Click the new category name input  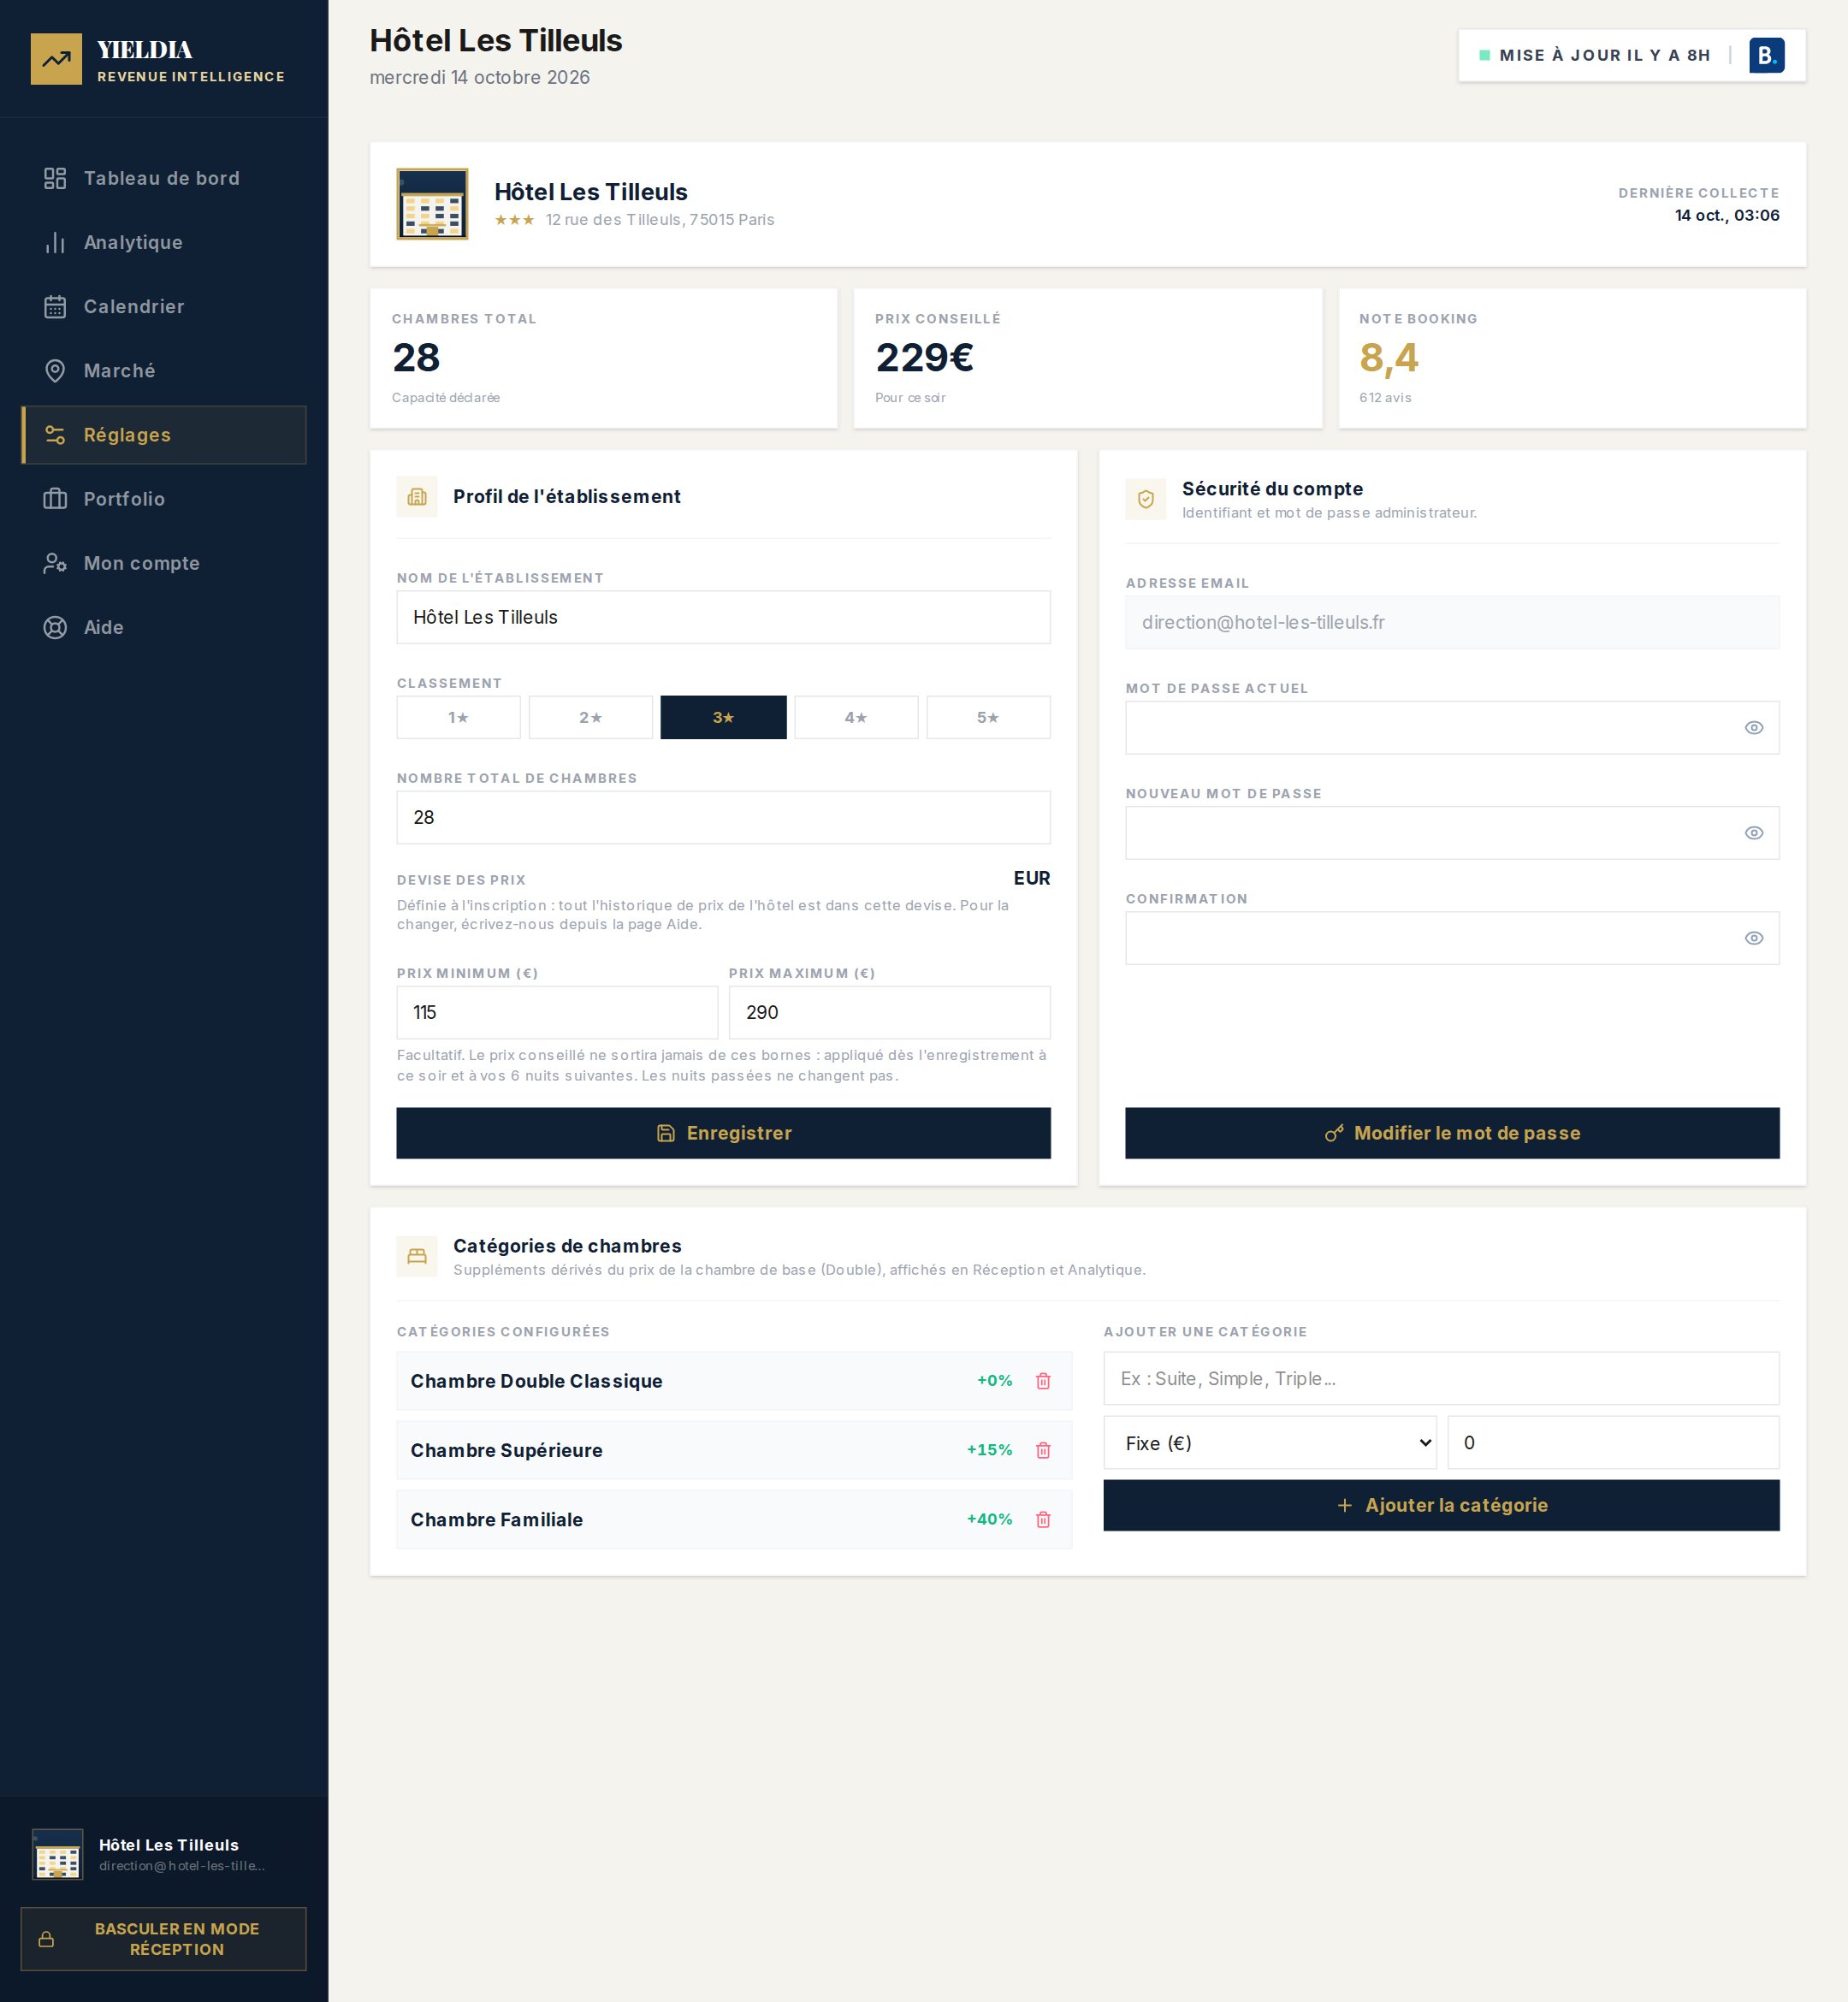coord(1441,1378)
